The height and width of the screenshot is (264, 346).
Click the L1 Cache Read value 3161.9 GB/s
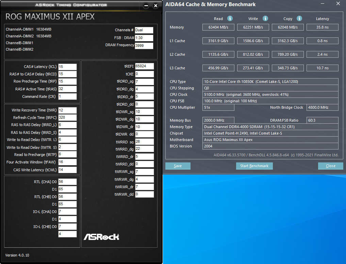[x=218, y=41]
